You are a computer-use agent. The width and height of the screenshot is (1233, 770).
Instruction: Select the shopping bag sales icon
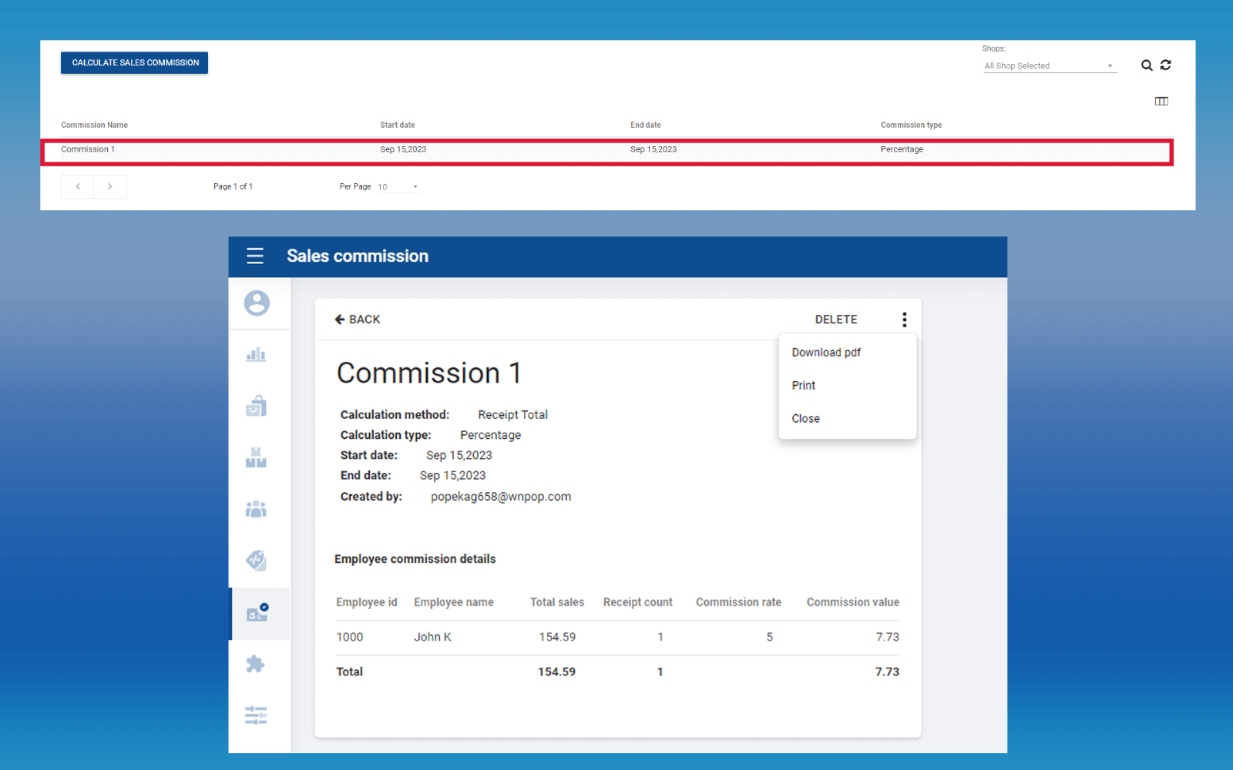(x=256, y=406)
